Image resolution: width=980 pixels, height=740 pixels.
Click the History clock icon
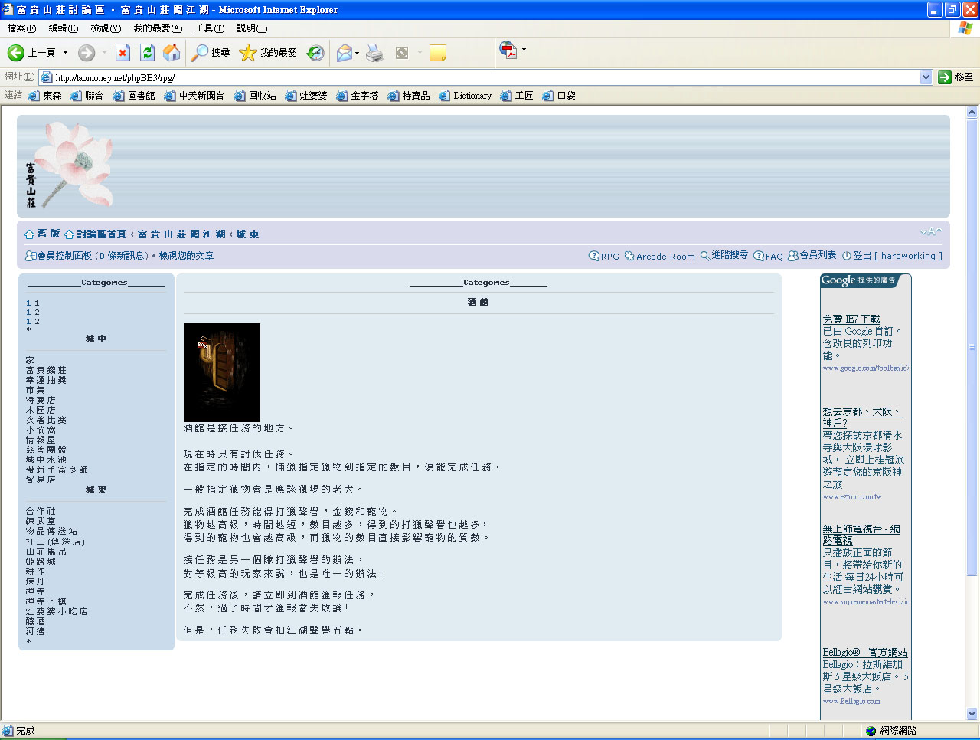coord(315,53)
